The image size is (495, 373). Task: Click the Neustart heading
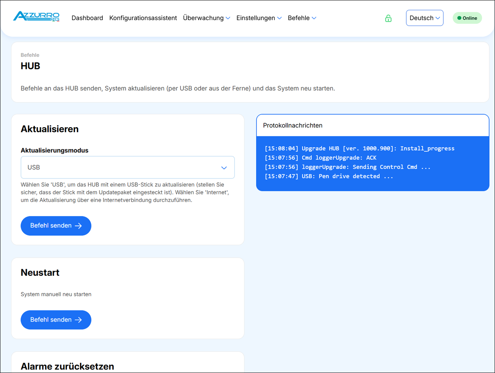(40, 272)
